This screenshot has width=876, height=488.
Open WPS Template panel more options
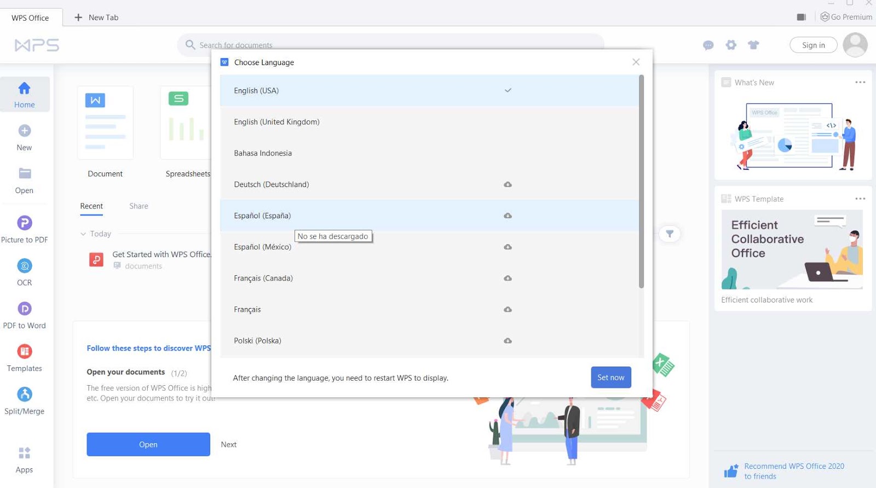click(860, 199)
